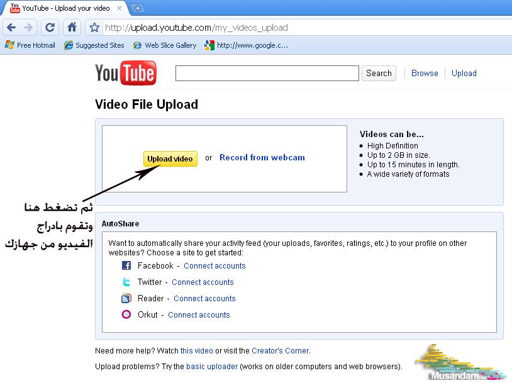Open the google.c... bookmark
The width and height of the screenshot is (512, 383).
pos(246,45)
